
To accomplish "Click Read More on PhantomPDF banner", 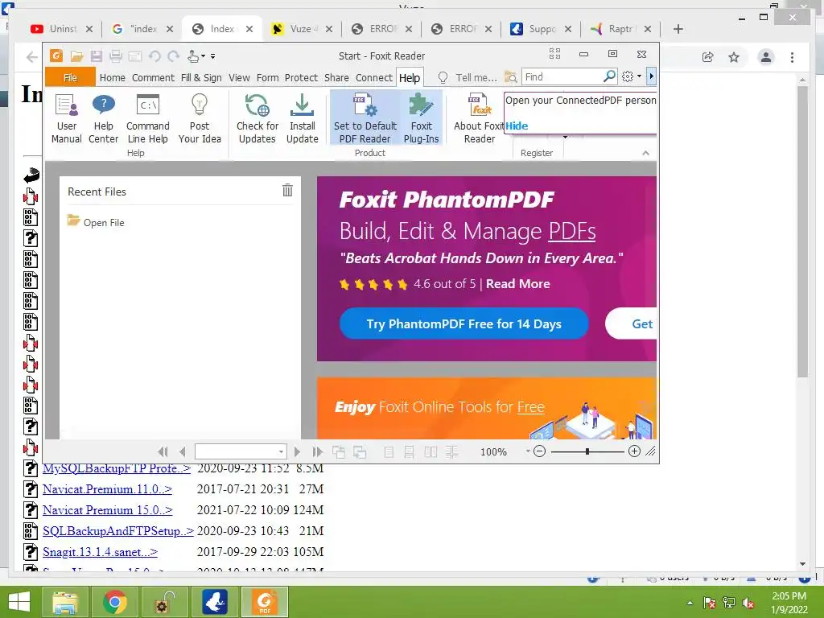I will tap(517, 284).
